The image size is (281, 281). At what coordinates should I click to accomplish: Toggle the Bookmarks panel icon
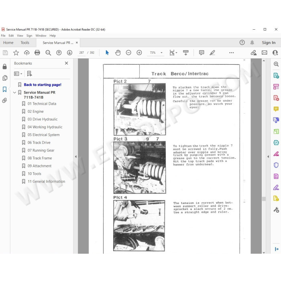pos(5,89)
